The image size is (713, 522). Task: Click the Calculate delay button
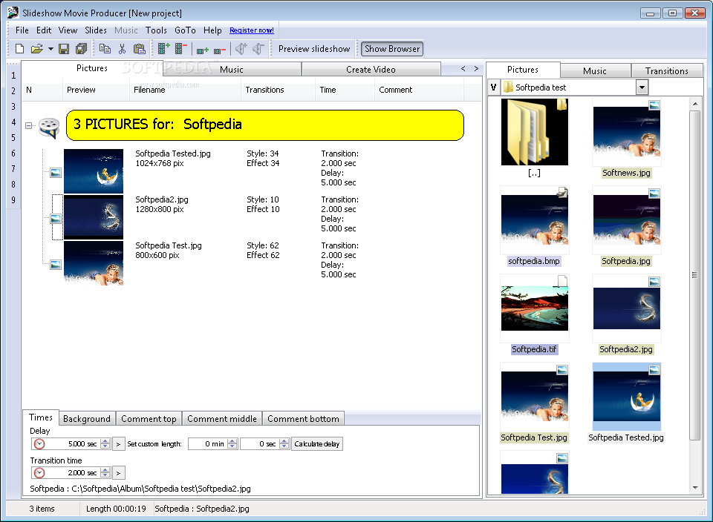[x=317, y=444]
